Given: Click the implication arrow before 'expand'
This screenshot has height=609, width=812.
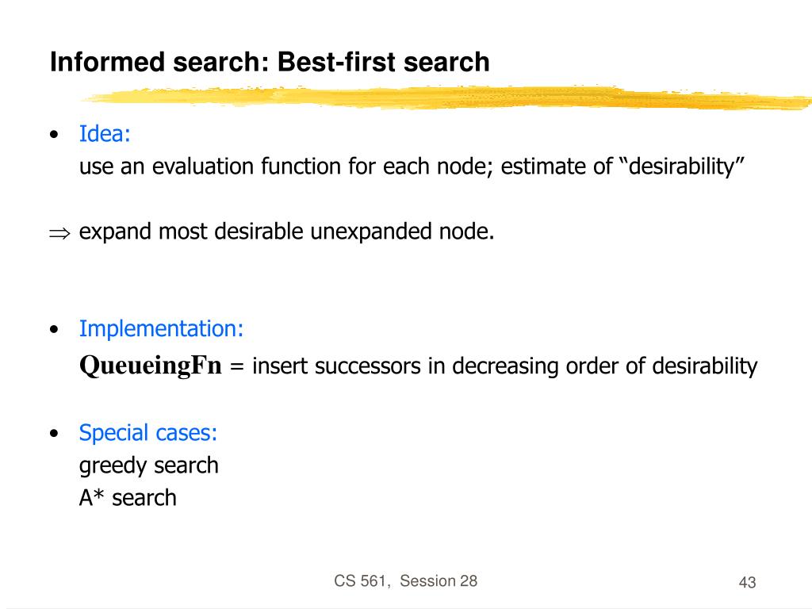Looking at the screenshot, I should (59, 233).
